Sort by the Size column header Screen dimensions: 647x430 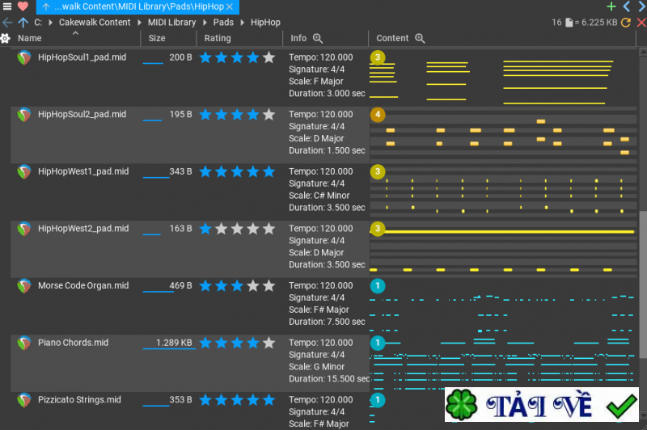click(x=157, y=38)
